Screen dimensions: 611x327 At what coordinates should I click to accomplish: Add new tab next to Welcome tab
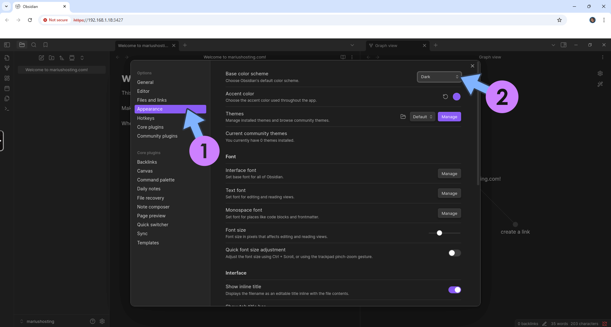point(185,45)
